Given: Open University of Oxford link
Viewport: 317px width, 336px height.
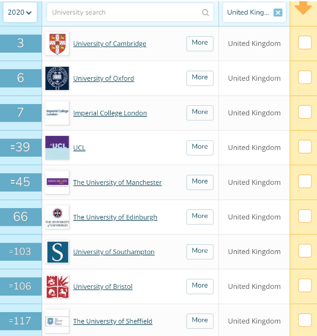Looking at the screenshot, I should 103,78.
